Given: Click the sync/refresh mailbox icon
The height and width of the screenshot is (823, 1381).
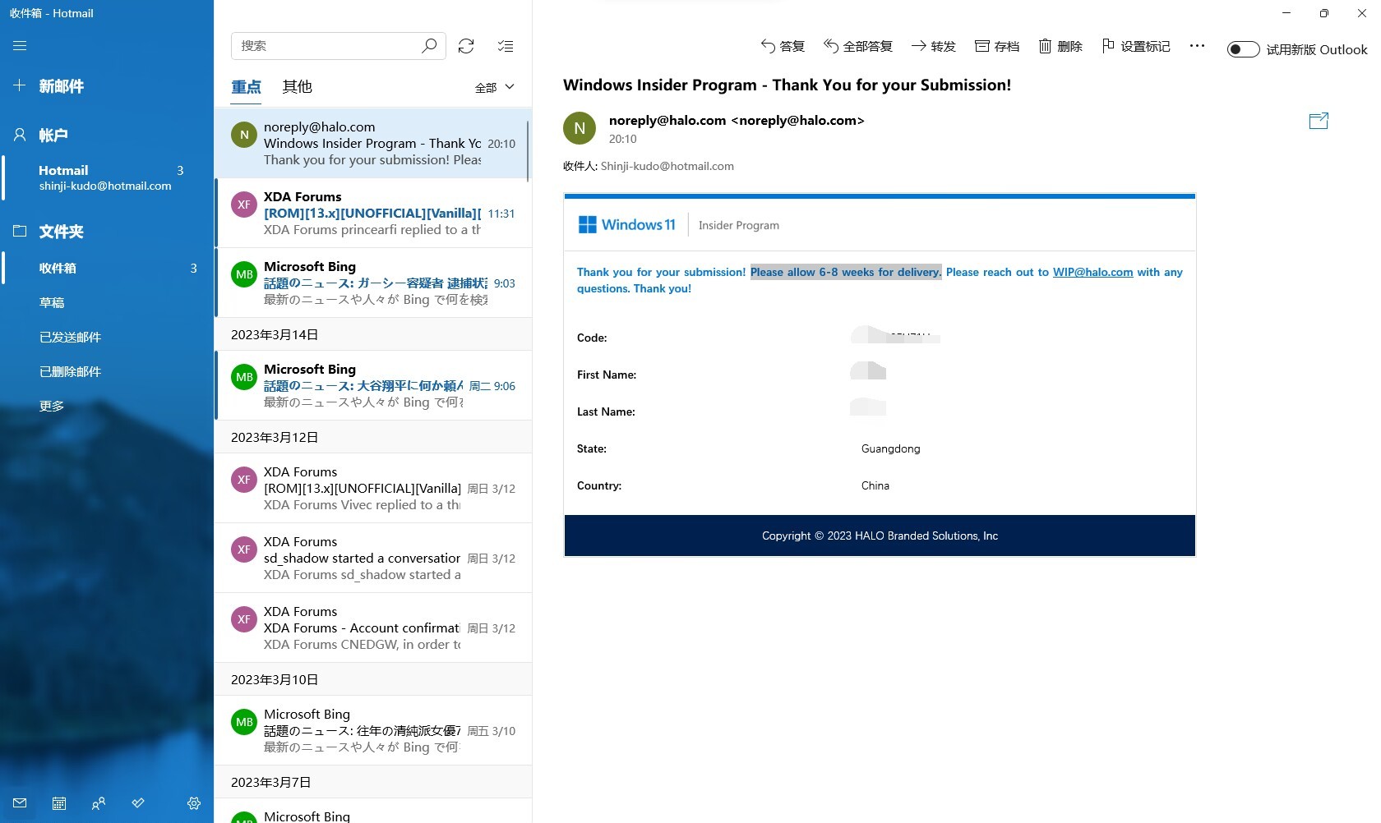Looking at the screenshot, I should tap(466, 46).
